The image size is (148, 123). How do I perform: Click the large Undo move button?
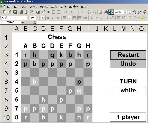pyautogui.click(x=128, y=64)
